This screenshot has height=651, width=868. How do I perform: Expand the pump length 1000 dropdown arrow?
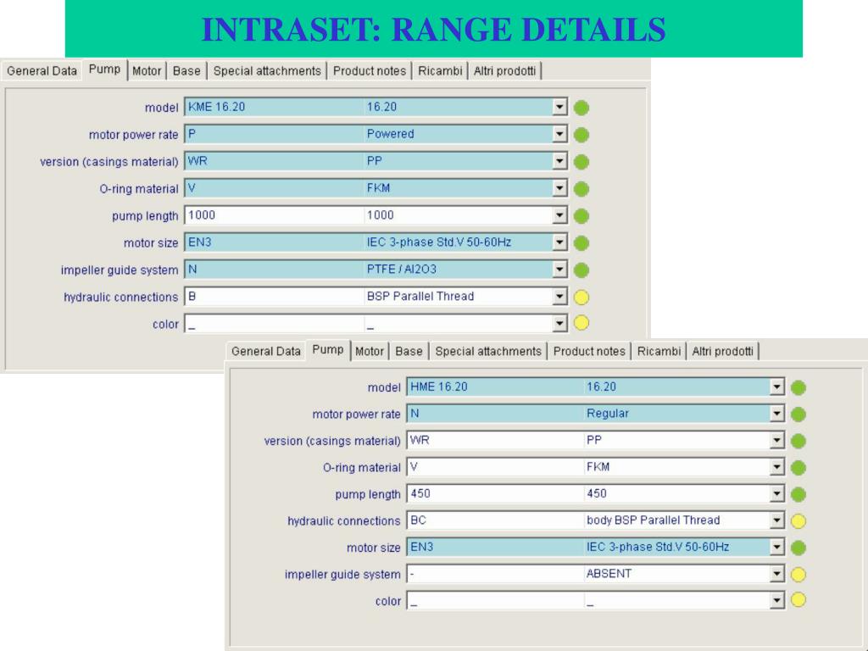[x=559, y=215]
